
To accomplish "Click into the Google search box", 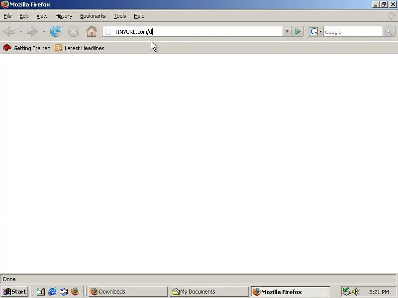I will [x=353, y=32].
